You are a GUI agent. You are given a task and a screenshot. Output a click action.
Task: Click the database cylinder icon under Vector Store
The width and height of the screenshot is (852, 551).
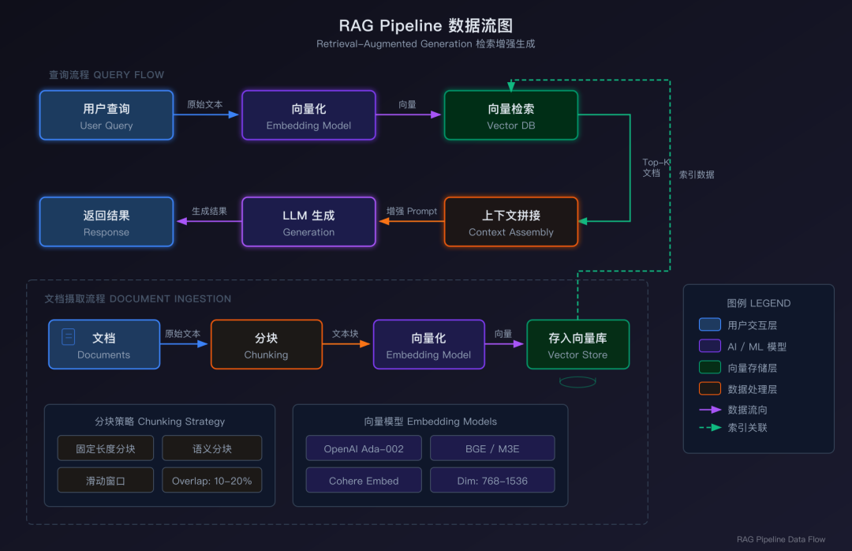[577, 382]
